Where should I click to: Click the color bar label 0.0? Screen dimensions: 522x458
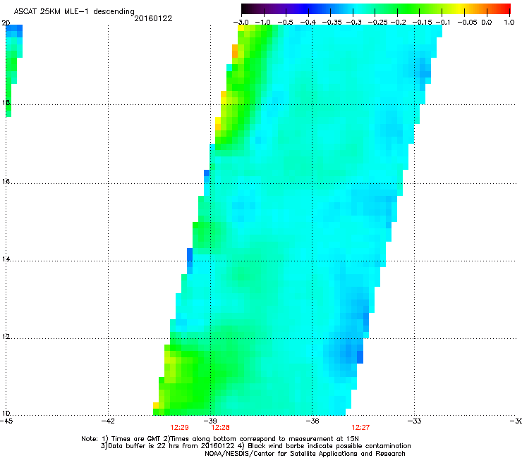[487, 23]
